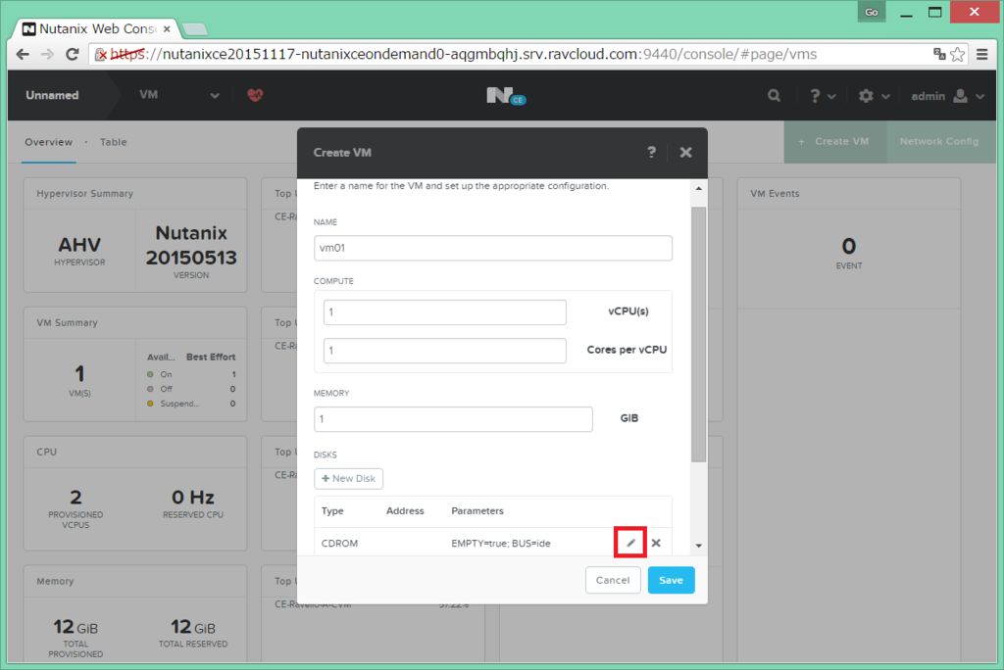
Task: Click the NAME field containing vm01
Action: click(x=492, y=248)
